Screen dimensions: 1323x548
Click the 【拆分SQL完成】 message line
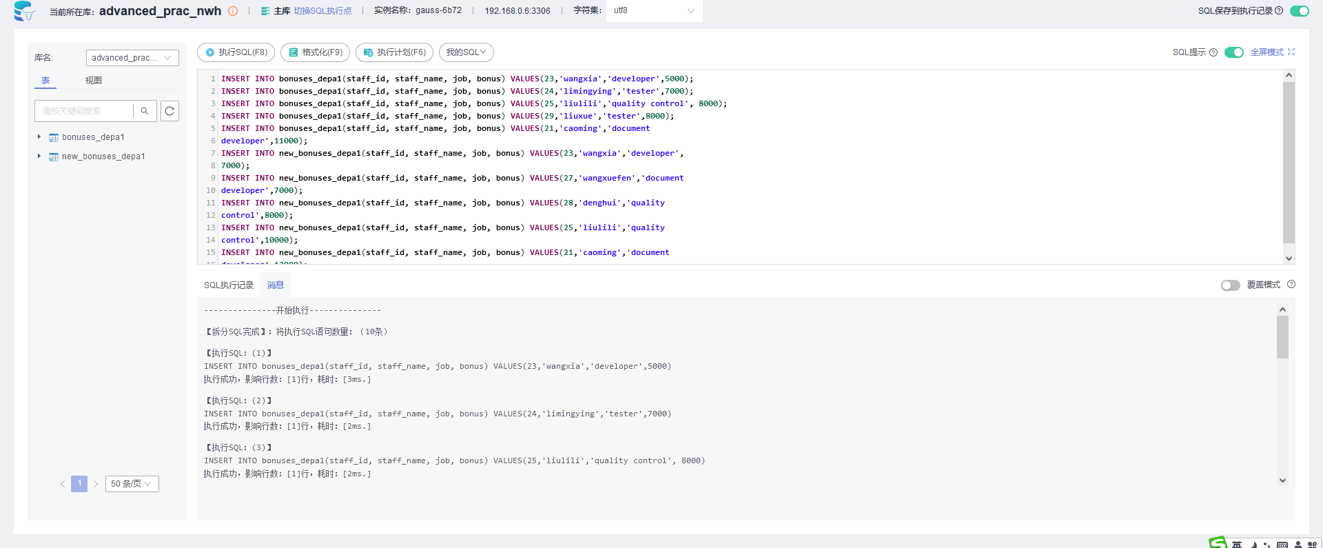(x=297, y=332)
